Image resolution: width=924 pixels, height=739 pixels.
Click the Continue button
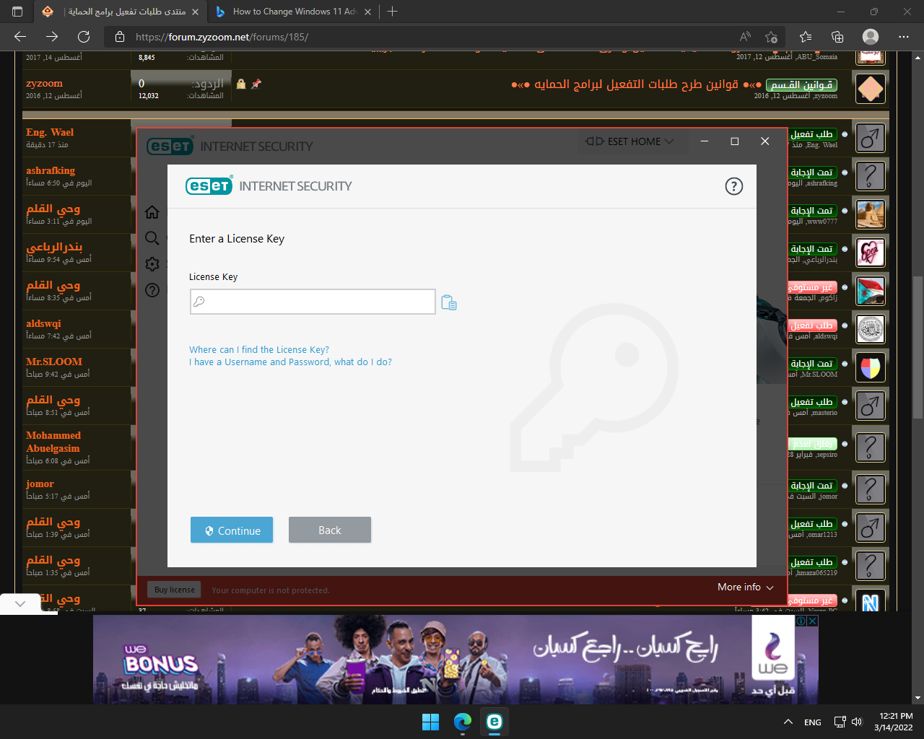tap(232, 530)
